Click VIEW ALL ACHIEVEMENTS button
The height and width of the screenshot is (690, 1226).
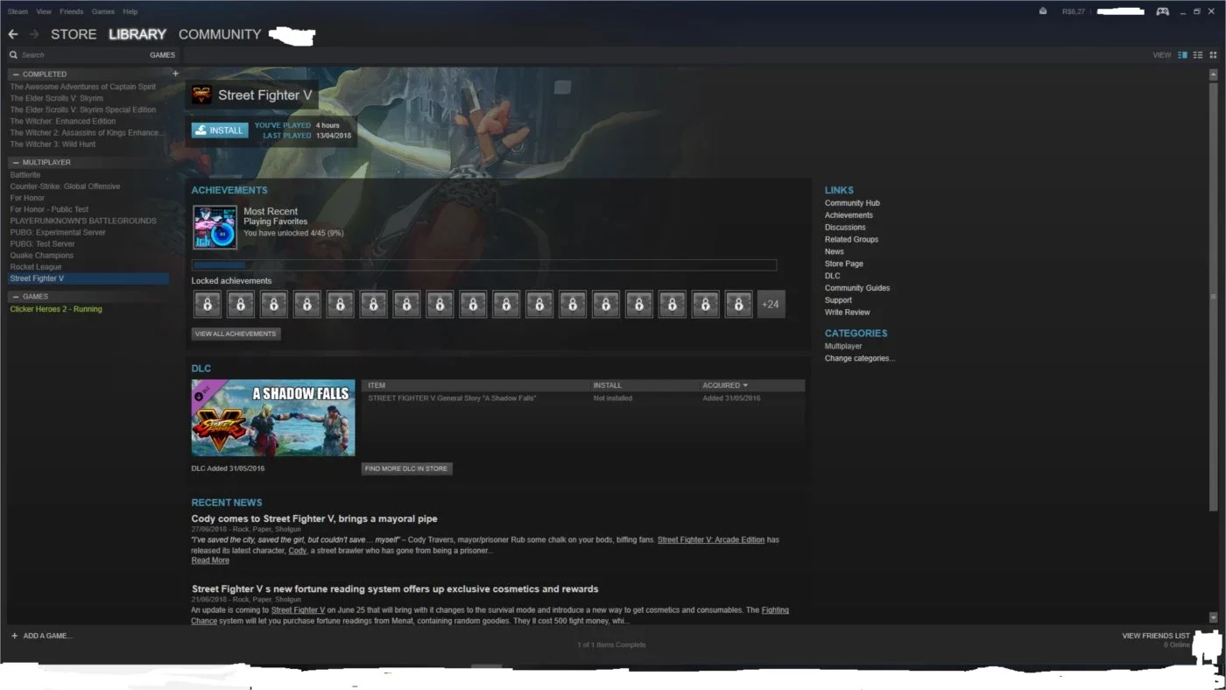pyautogui.click(x=236, y=334)
